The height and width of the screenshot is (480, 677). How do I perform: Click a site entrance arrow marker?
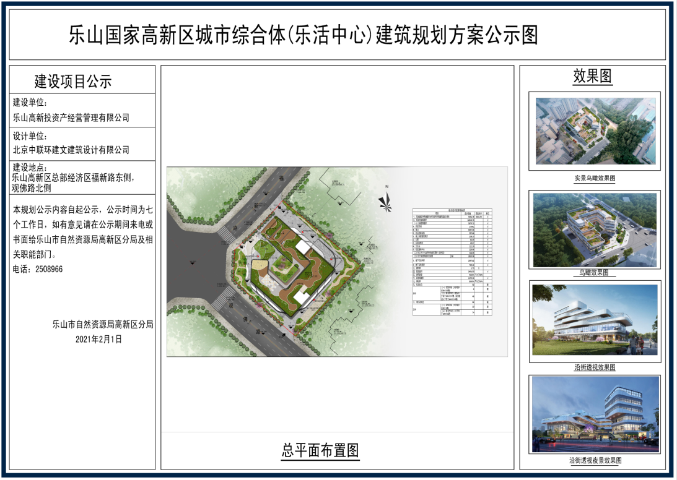click(x=315, y=300)
